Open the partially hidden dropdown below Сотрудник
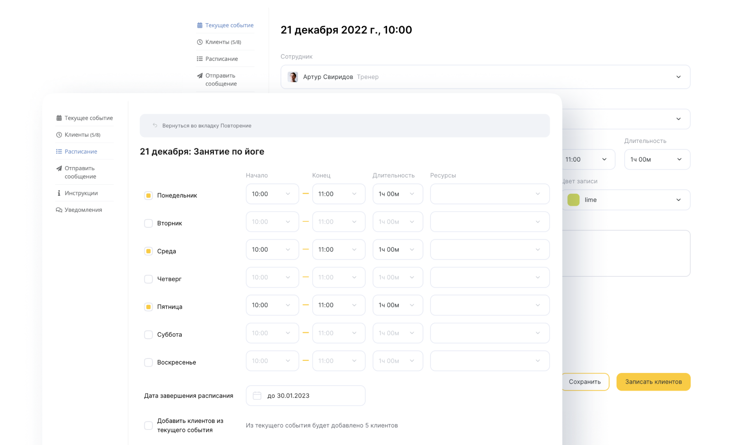745x445 pixels. [x=626, y=119]
